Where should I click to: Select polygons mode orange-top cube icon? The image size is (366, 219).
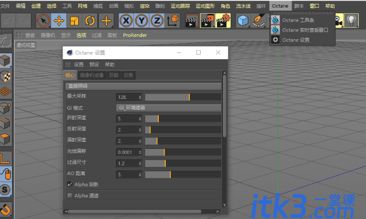[5, 139]
